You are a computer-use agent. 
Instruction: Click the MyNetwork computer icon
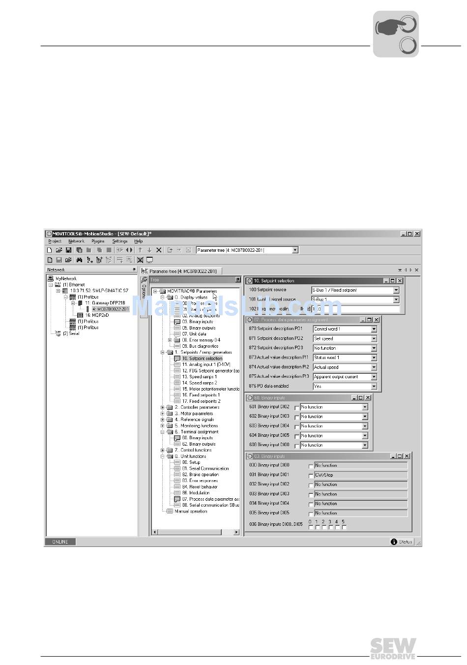(51, 278)
